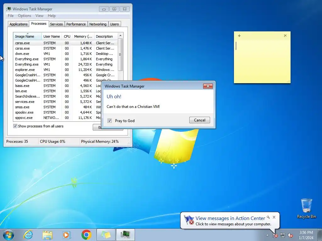Viewport: 322px width, 241px height.
Task: Open the Help menu
Action: (x=52, y=16)
